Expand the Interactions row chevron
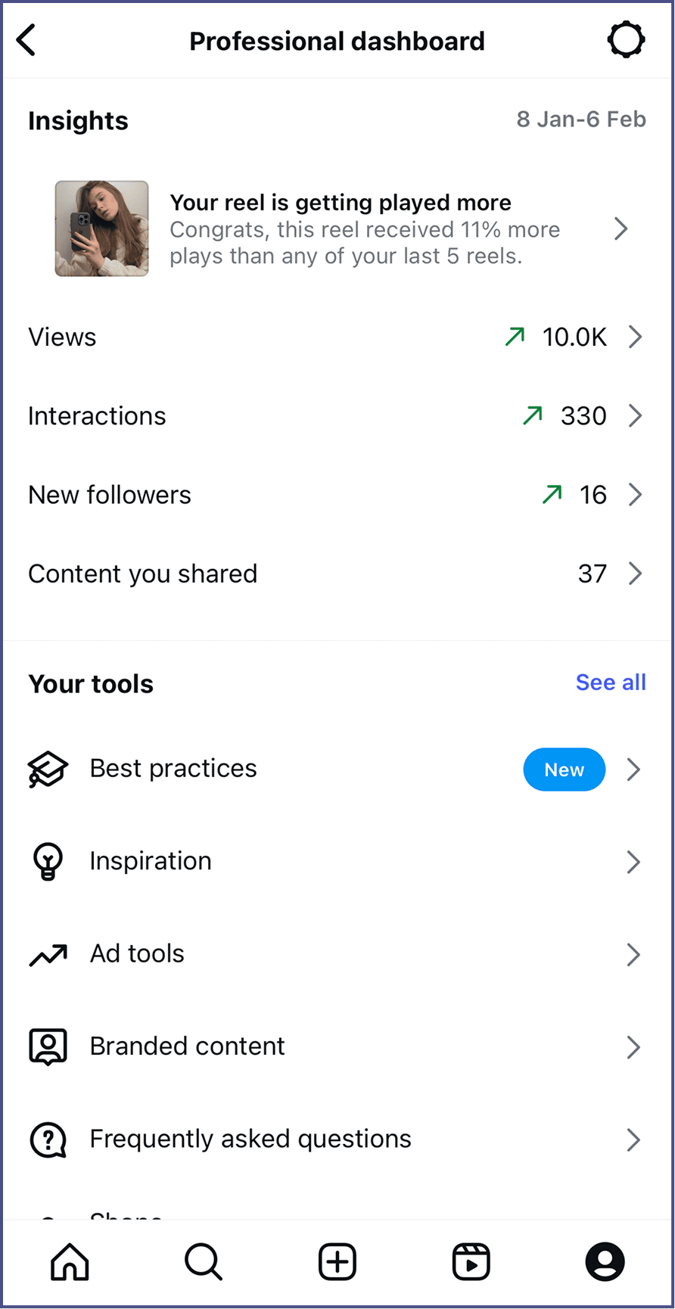Screen dimensions: 675x1309 [x=635, y=415]
